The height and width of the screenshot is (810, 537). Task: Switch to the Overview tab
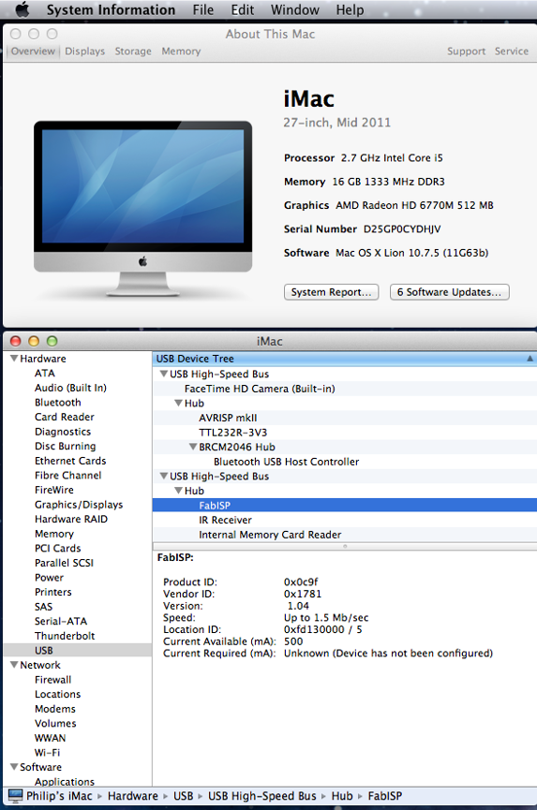pyautogui.click(x=33, y=52)
